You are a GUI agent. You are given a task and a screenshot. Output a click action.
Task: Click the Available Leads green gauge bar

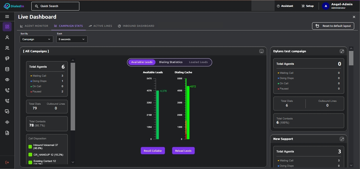158,115
